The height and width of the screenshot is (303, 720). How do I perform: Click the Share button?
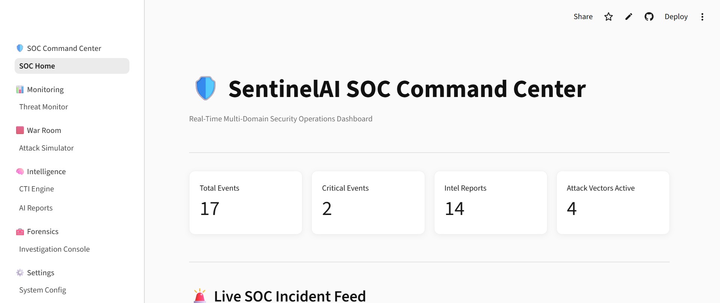coord(583,16)
